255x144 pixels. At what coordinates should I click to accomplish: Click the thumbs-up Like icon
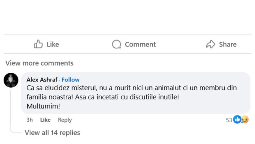point(38,44)
